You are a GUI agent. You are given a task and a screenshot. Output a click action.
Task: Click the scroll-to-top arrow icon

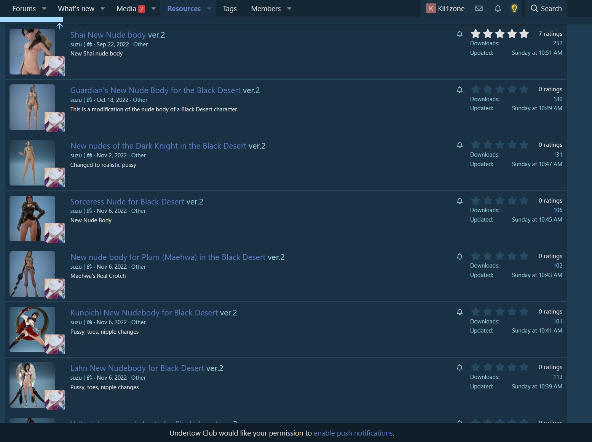tap(60, 26)
